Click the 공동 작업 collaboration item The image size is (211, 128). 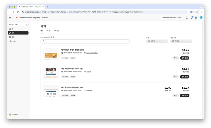click(14, 115)
